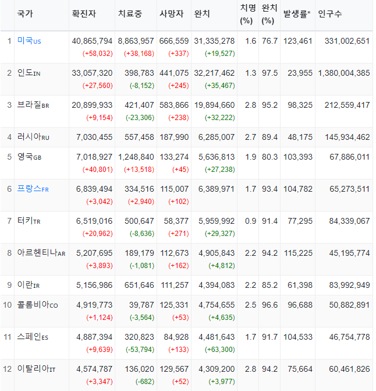Select the 콜롬비아 CO country name
Image resolution: width=376 pixels, height=391 pixels.
click(x=37, y=305)
